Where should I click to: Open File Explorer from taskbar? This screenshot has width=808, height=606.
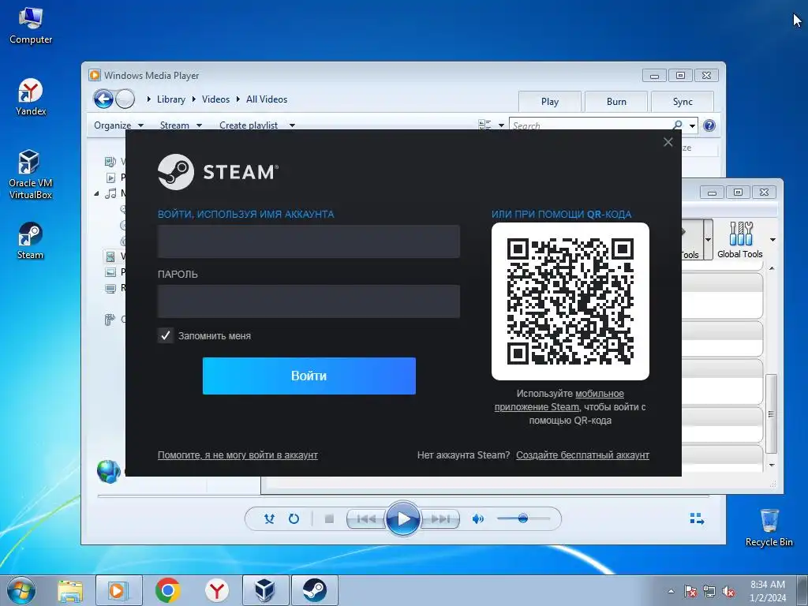(70, 590)
